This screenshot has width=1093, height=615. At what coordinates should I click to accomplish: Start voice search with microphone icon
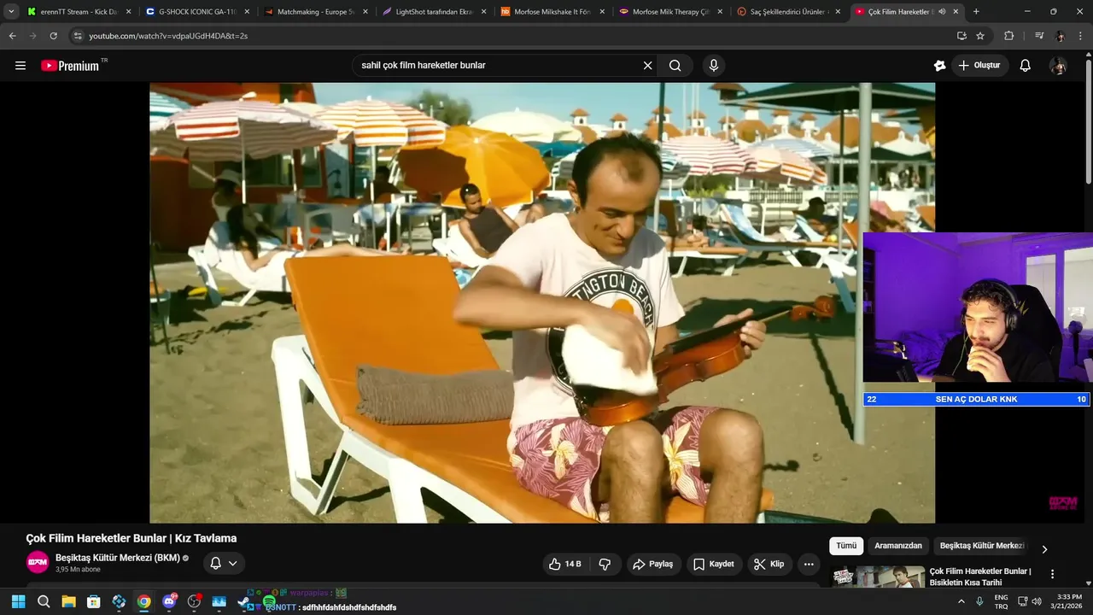pos(714,66)
